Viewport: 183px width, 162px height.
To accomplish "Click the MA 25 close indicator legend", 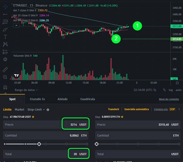I will [x=31, y=15].
